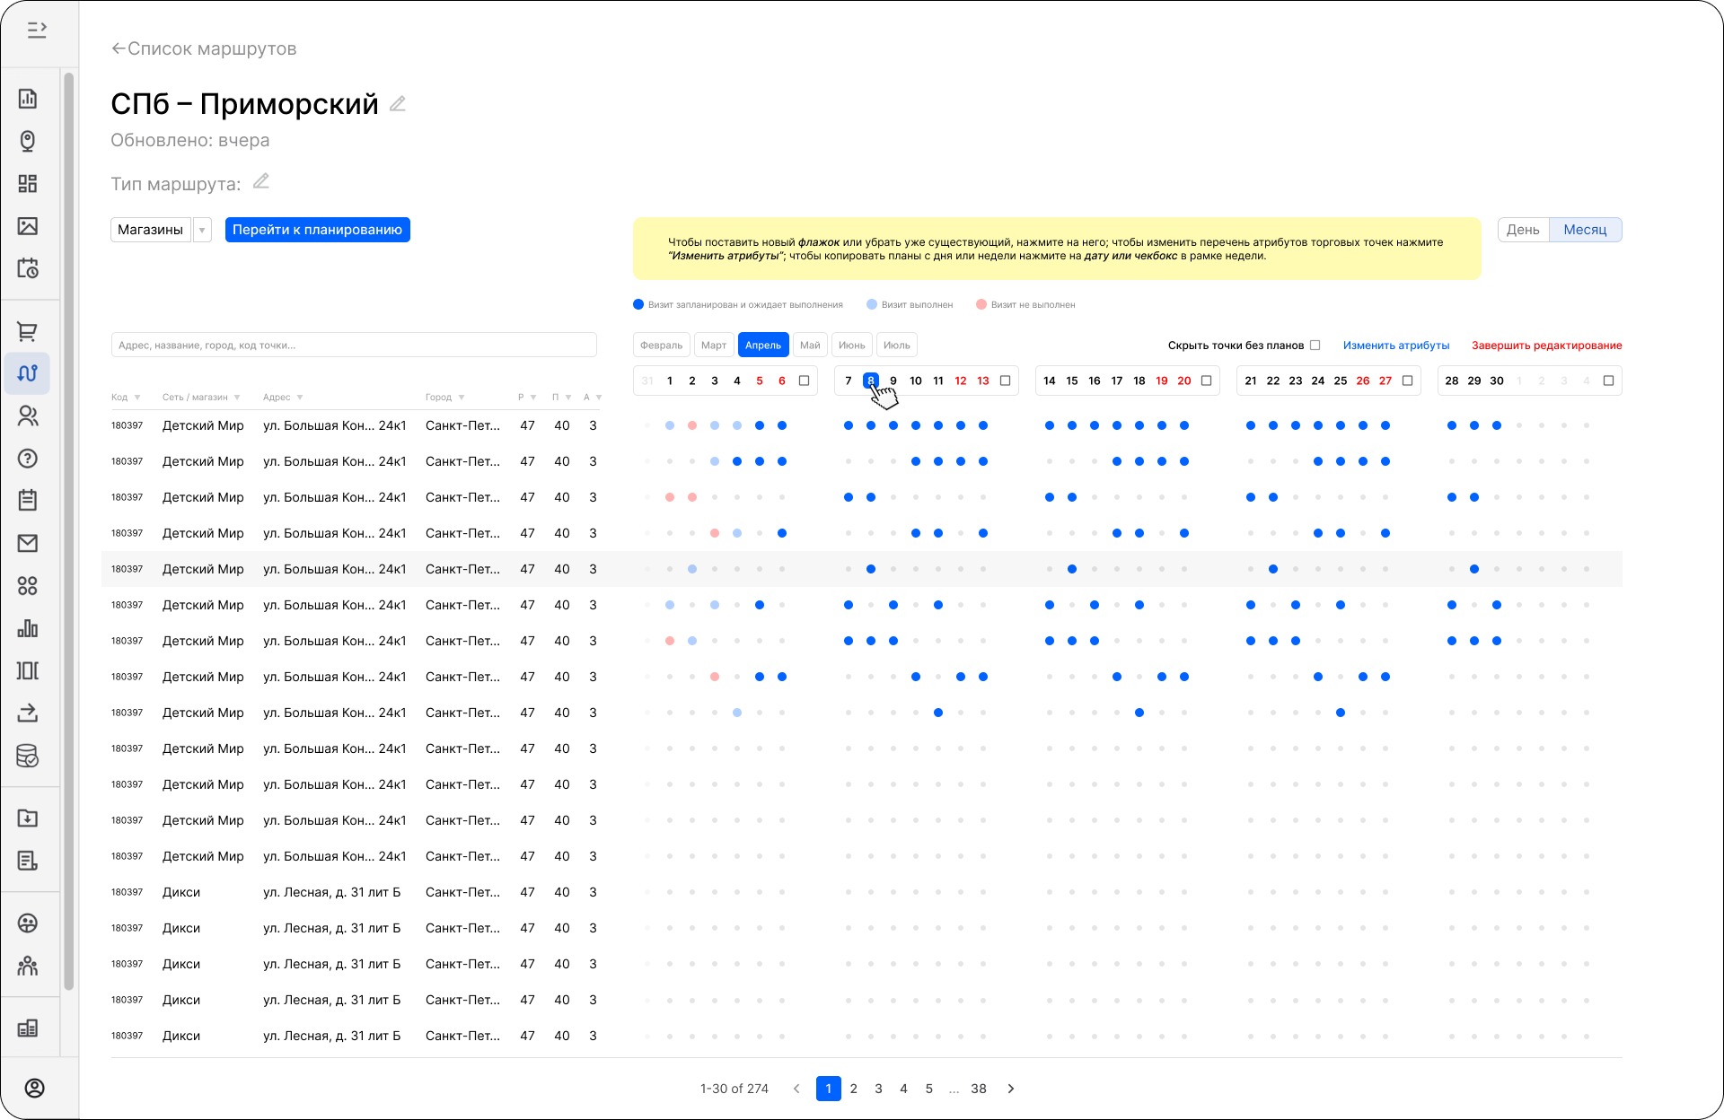
Task: Open the image gallery sidebar icon
Action: [x=27, y=226]
